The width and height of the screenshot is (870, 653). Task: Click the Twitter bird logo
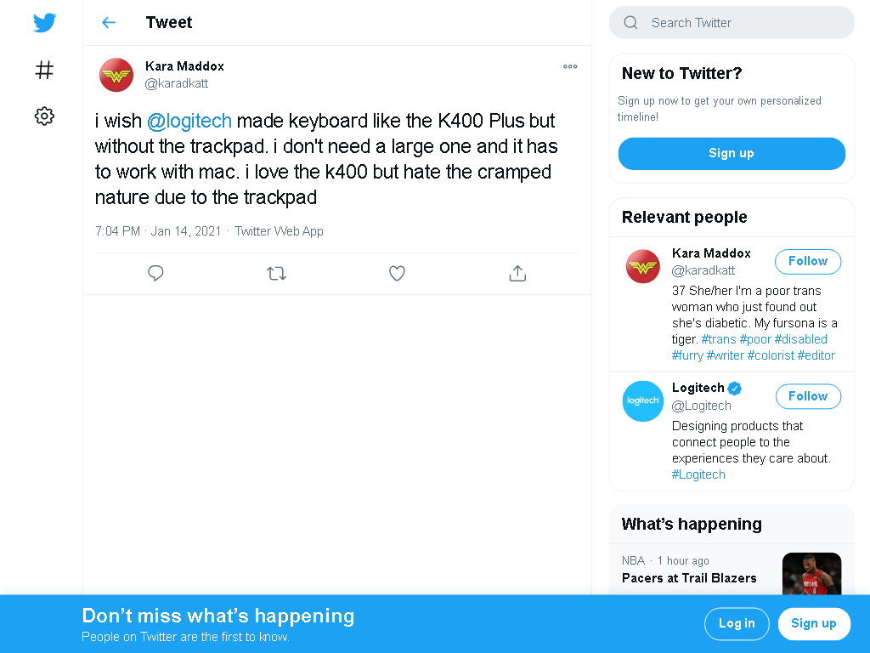44,23
